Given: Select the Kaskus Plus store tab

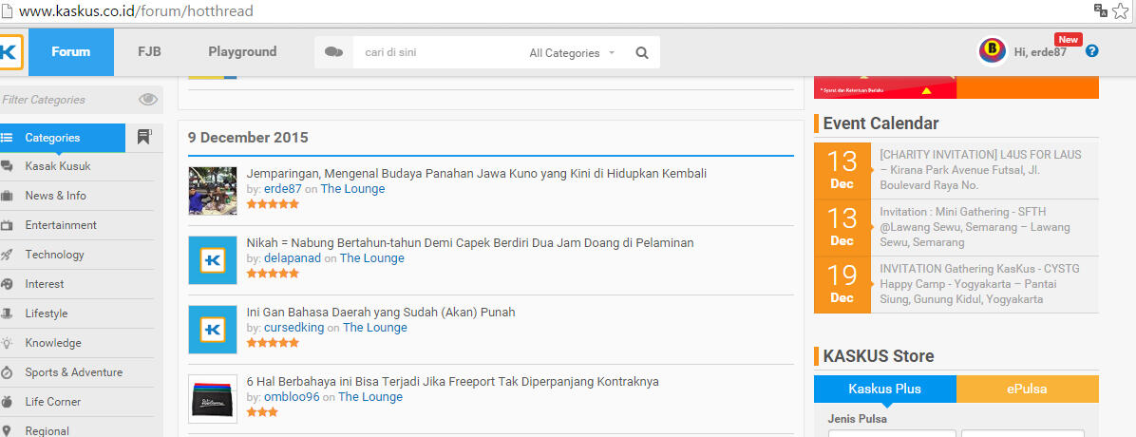Looking at the screenshot, I should coord(884,389).
